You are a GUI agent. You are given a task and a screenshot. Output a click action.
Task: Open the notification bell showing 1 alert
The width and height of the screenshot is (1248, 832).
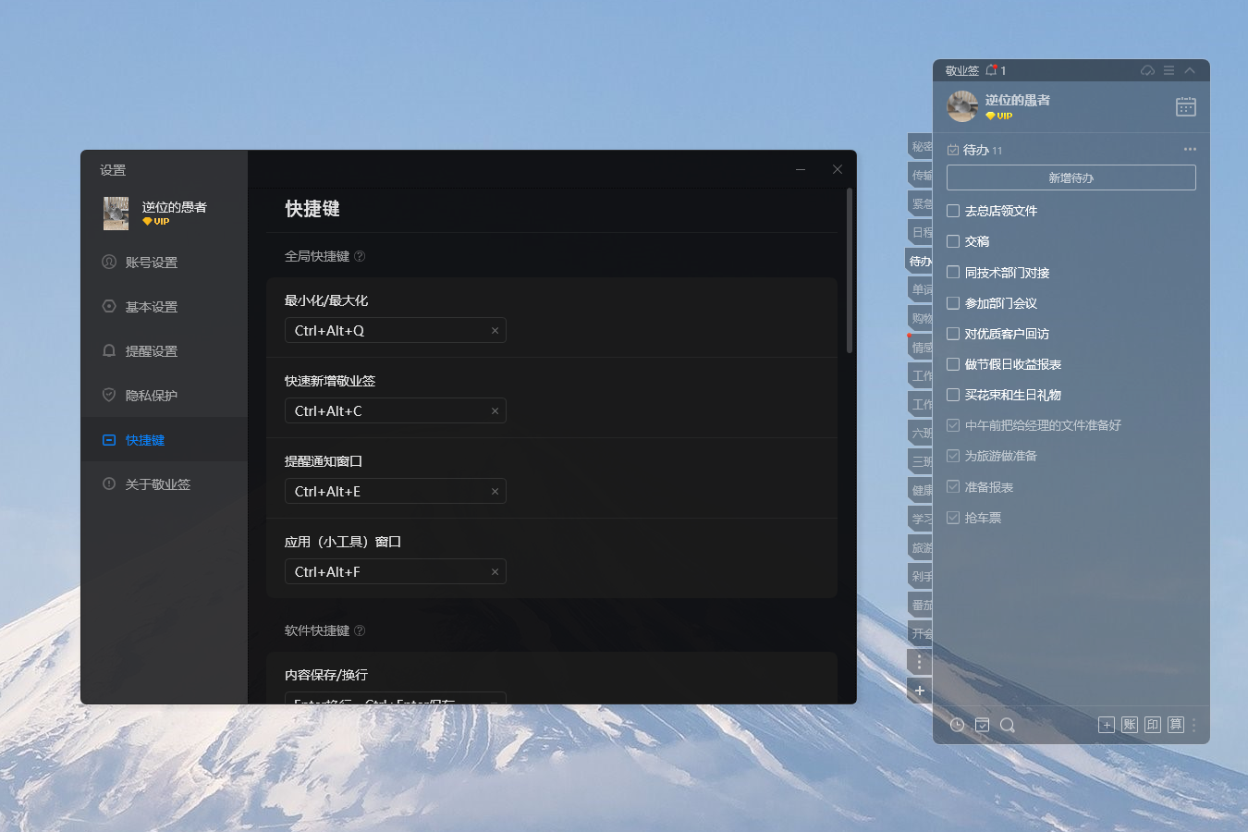[x=992, y=69]
